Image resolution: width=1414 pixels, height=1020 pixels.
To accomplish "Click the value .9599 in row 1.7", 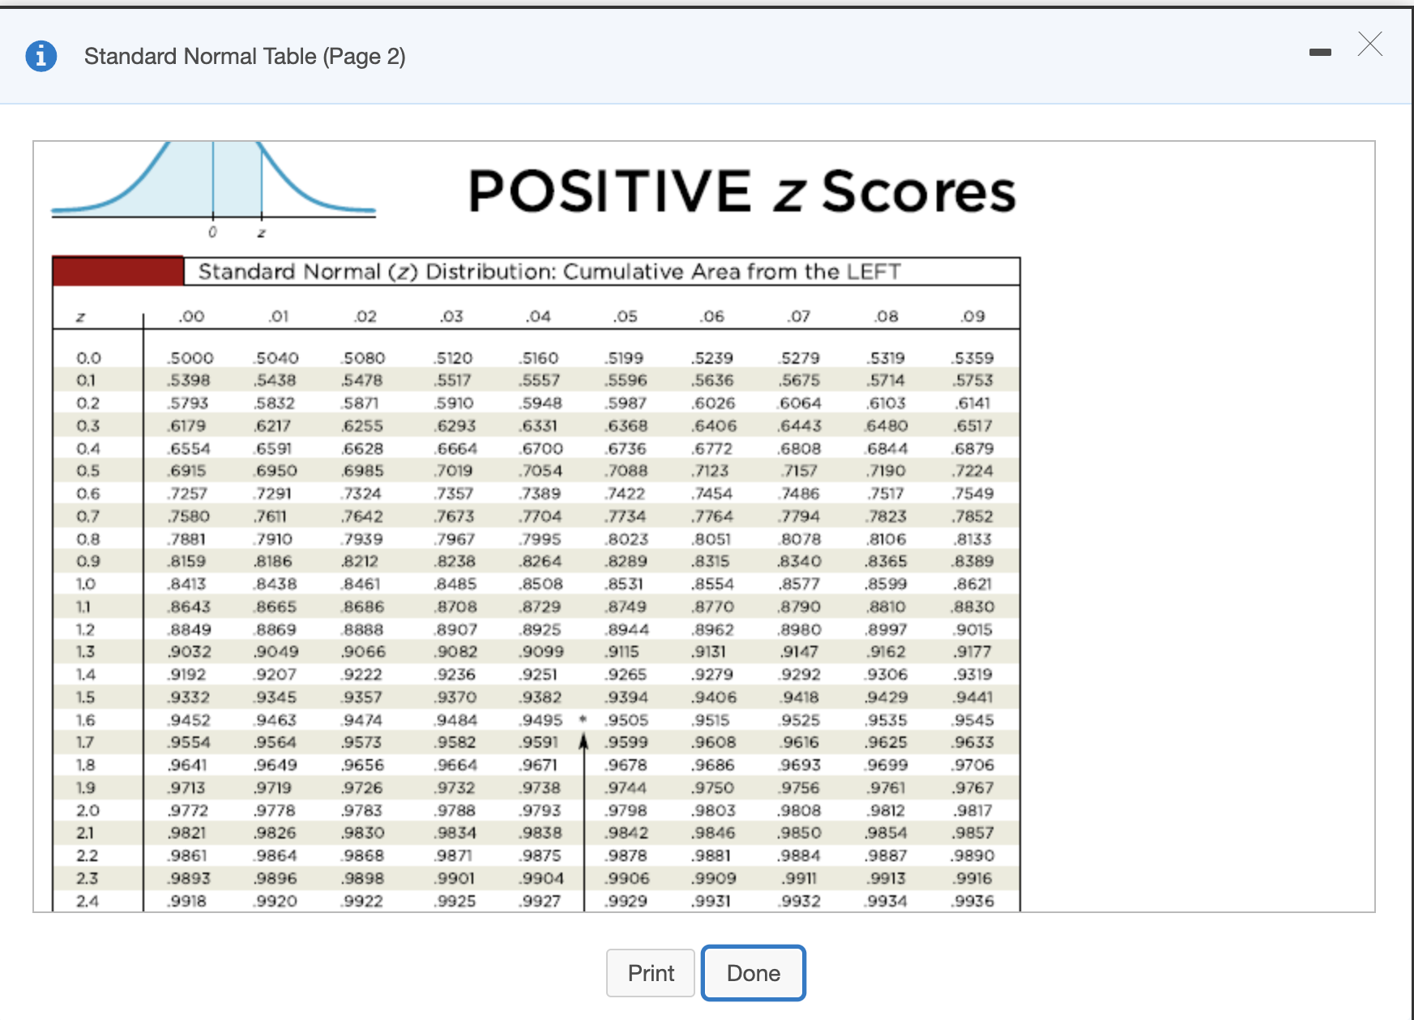I will click(626, 742).
